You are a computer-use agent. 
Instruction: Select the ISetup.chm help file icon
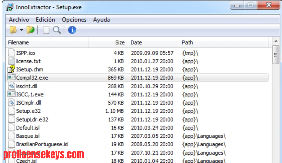[x=11, y=69]
